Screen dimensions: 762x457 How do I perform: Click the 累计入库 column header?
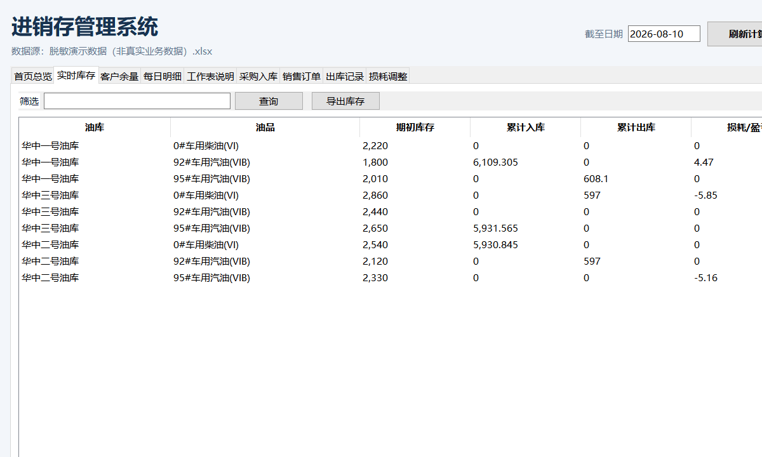[526, 128]
